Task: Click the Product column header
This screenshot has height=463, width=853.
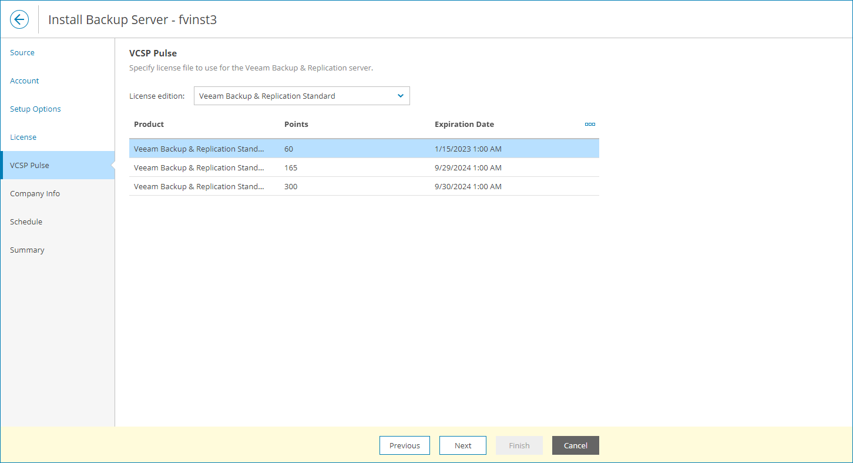Action: click(x=149, y=124)
